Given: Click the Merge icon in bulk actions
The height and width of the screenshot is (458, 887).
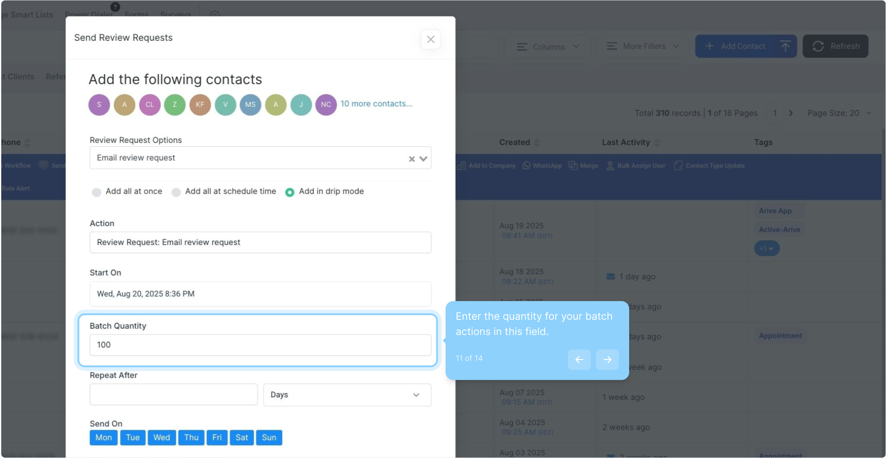Looking at the screenshot, I should click(573, 166).
